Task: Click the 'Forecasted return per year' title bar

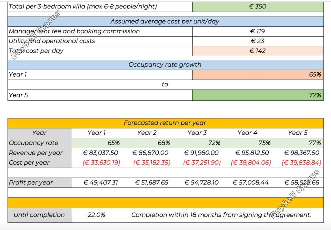Action: click(x=165, y=123)
